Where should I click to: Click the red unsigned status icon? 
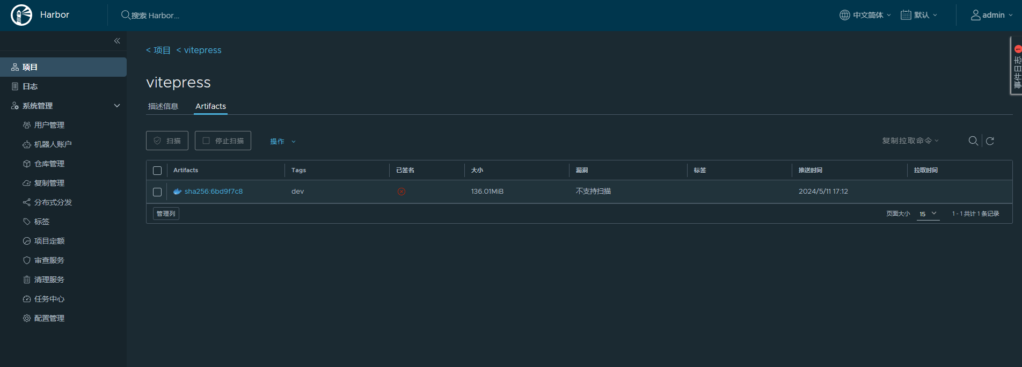(x=401, y=192)
